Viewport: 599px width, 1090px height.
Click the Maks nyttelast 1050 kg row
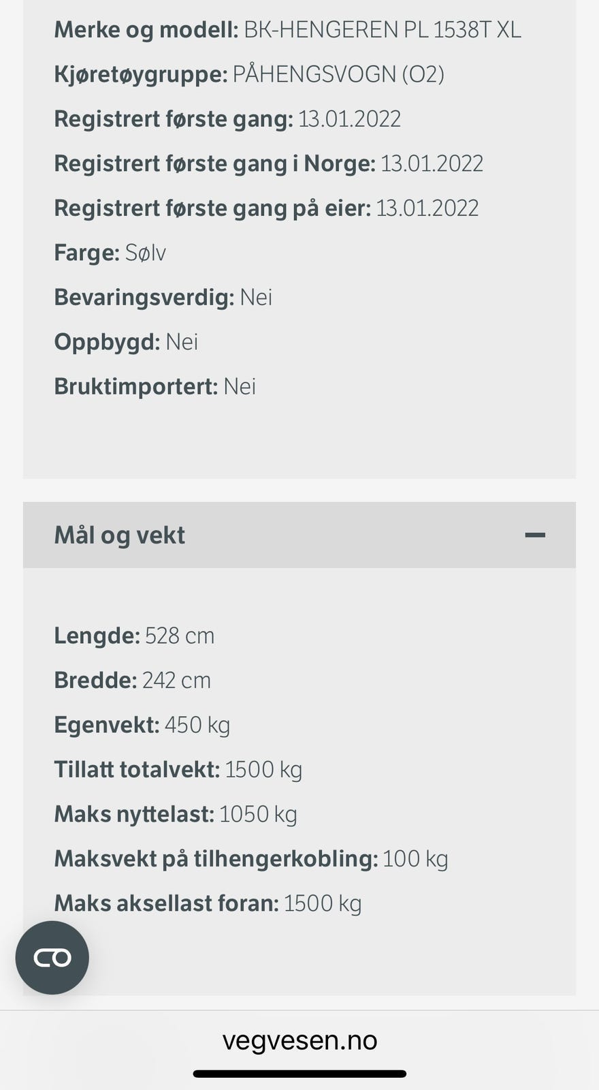[175, 814]
